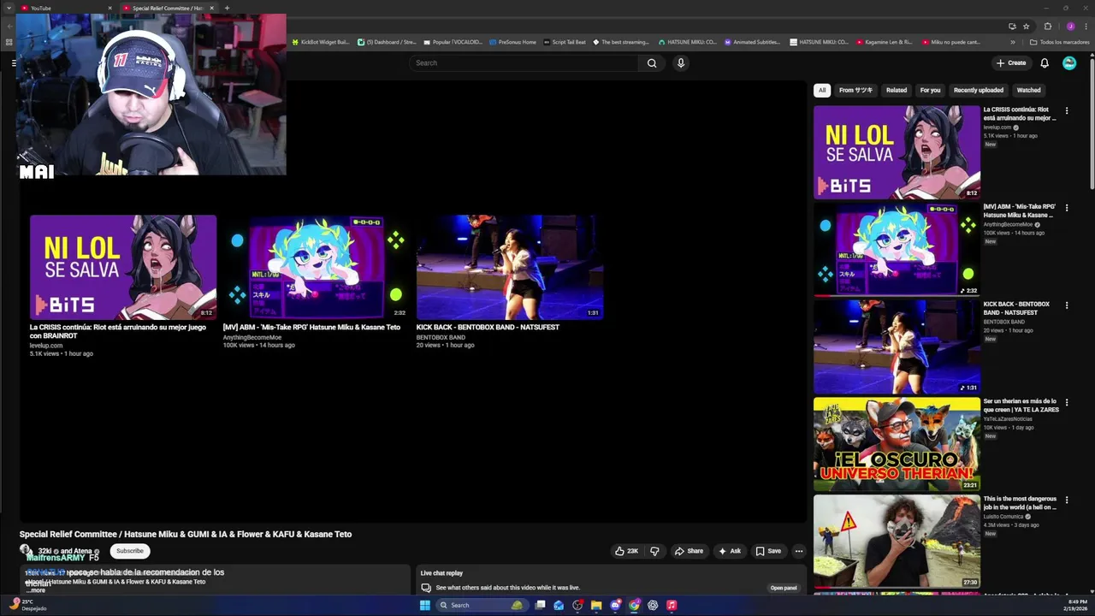Image resolution: width=1095 pixels, height=616 pixels.
Task: Open more actions ellipsis under video
Action: coord(799,551)
